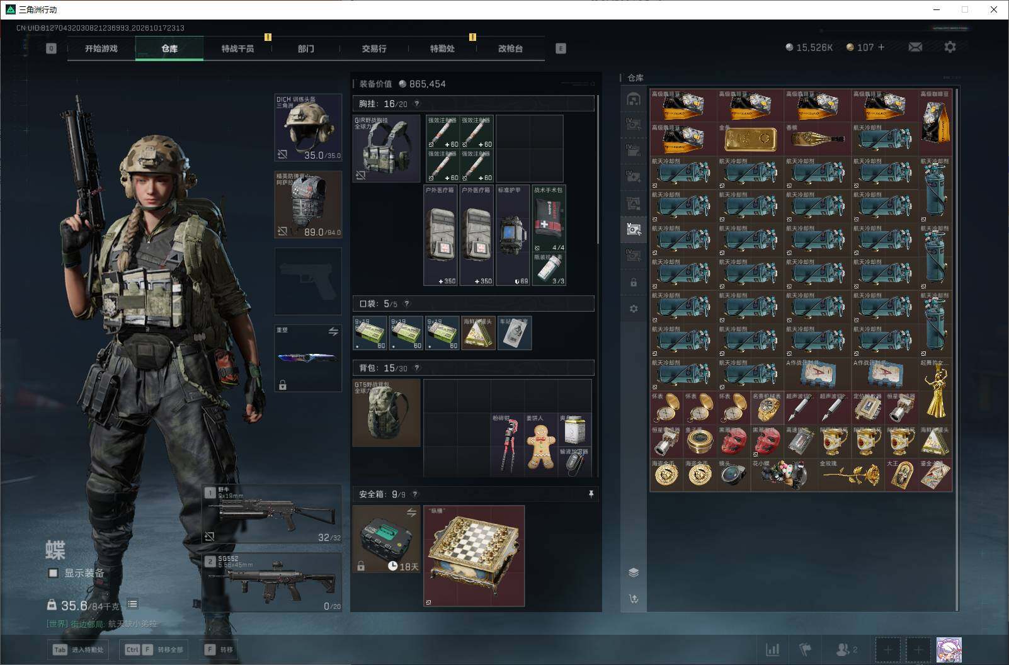The image size is (1009, 665).
Task: Select the gold bar 金条 item
Action: tap(750, 139)
